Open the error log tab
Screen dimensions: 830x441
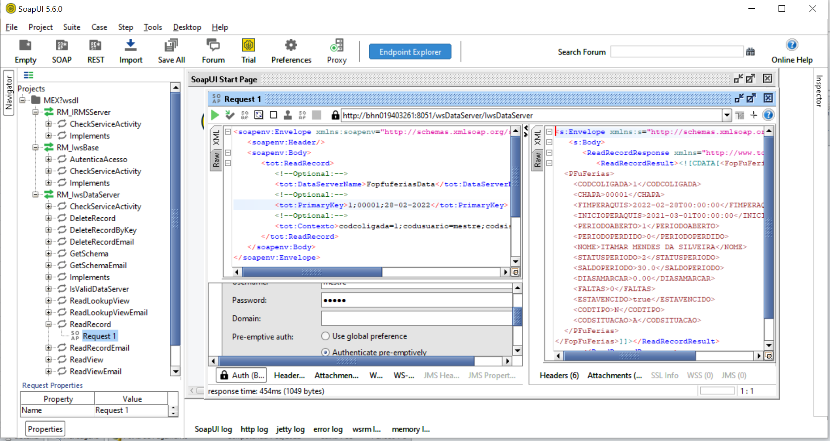click(x=328, y=429)
